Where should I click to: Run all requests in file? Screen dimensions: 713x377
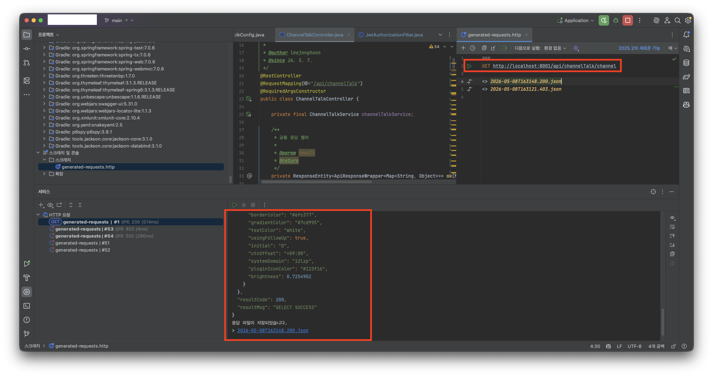(505, 48)
